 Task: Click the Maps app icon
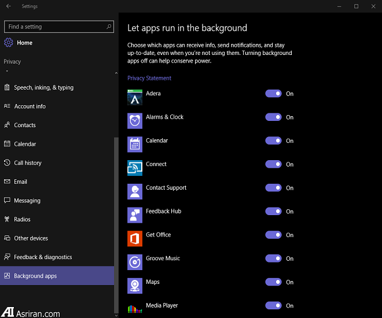pyautogui.click(x=135, y=286)
